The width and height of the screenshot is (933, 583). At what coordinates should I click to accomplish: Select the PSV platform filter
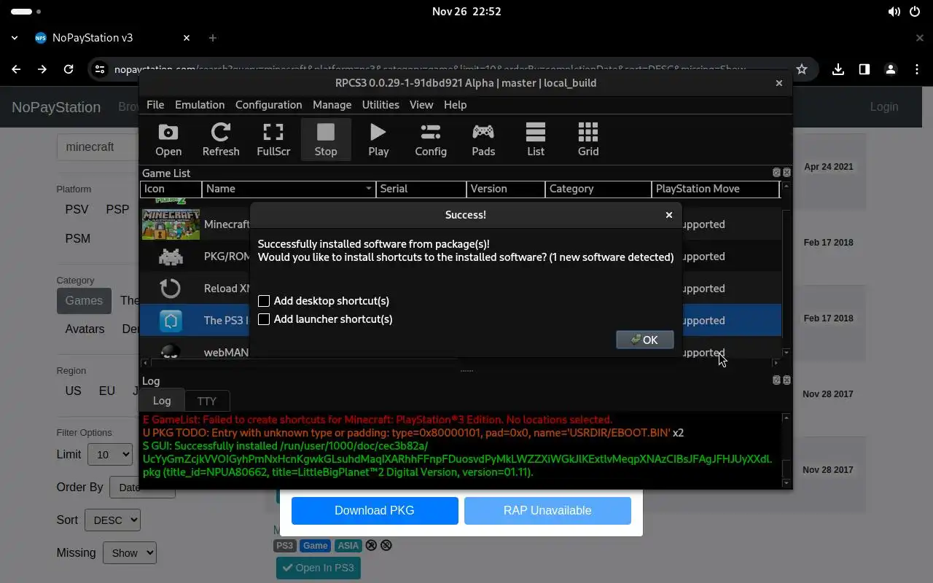tap(77, 209)
